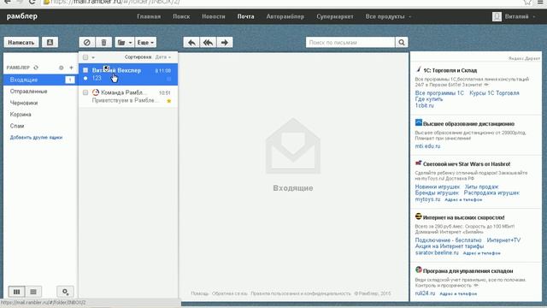Click browser reload button
The height and width of the screenshot is (308, 547).
32,2
